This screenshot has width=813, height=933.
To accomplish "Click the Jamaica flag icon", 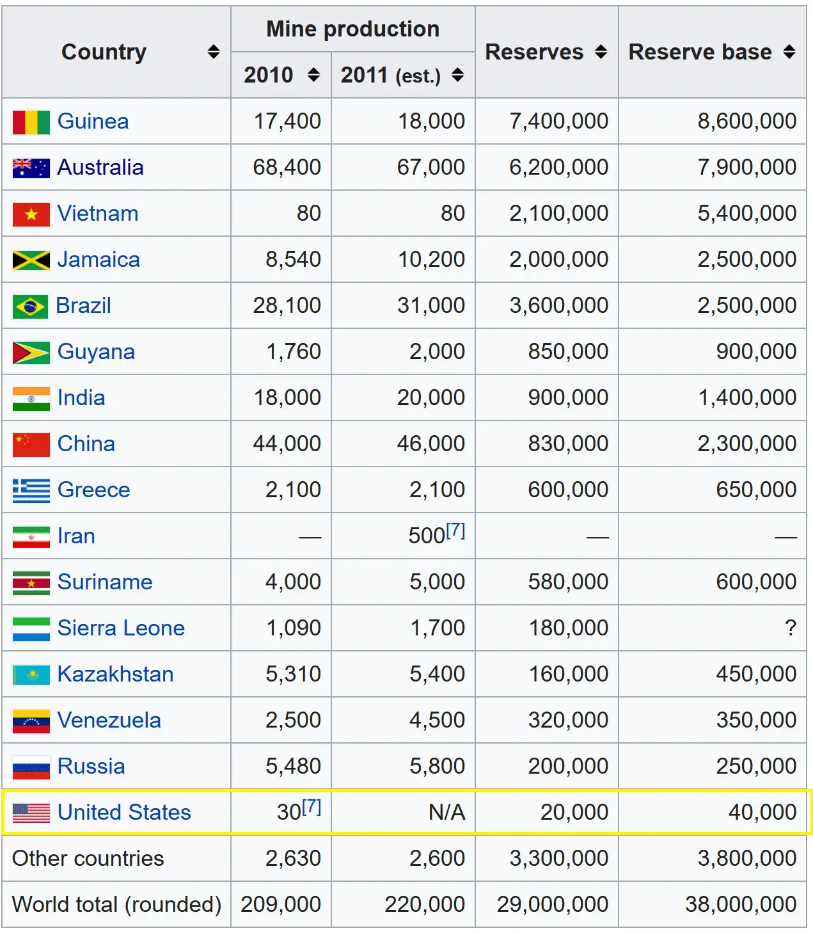I will 31,260.
